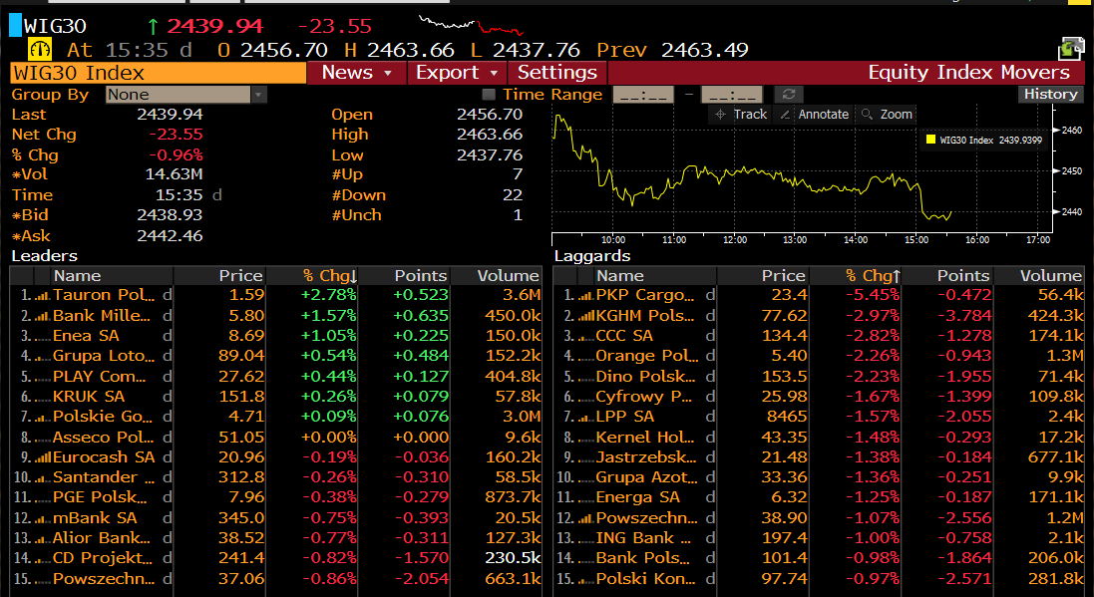The width and height of the screenshot is (1094, 597).
Task: Sort Leaders by % Chg column
Action: pyautogui.click(x=311, y=275)
